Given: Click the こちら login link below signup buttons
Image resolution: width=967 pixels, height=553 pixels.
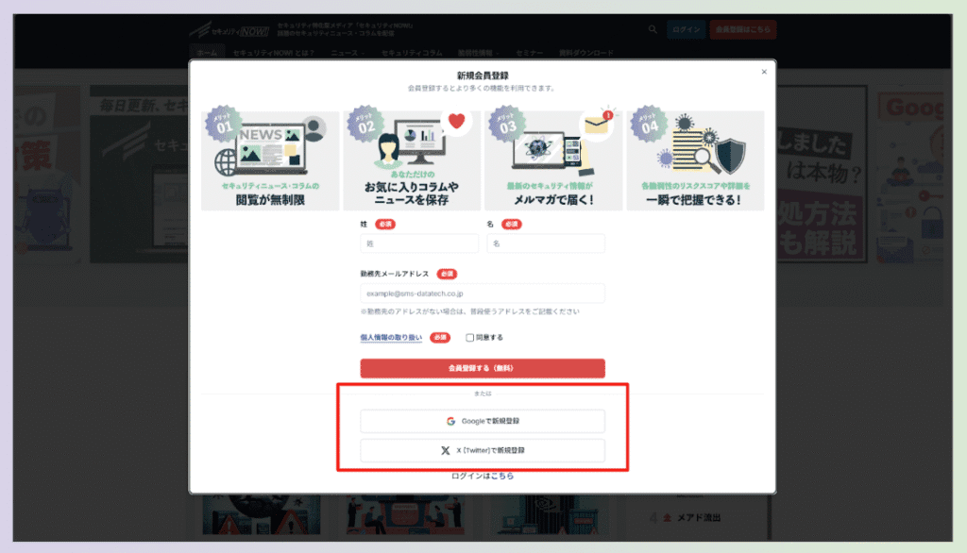Looking at the screenshot, I should (x=502, y=477).
